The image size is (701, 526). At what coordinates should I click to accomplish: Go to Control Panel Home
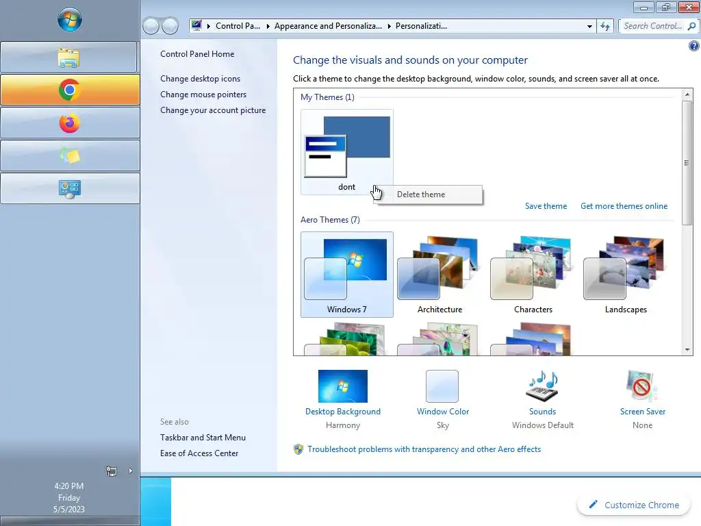197,53
